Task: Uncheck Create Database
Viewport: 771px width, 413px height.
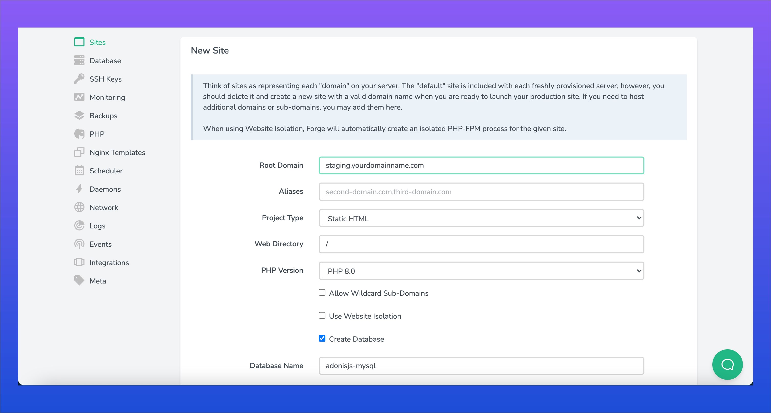Action: pos(322,339)
